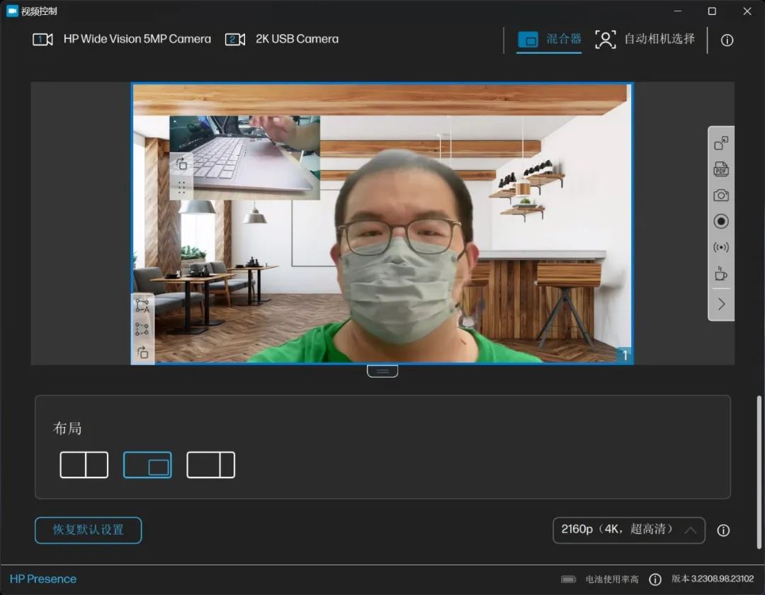Click the keyboard camera inset thumbnail
Screen dimensions: 765x595
[x=244, y=157]
